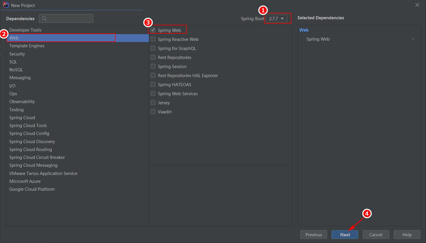Choose the Google Cloud Platform category
Image resolution: width=426 pixels, height=243 pixels.
78,189
